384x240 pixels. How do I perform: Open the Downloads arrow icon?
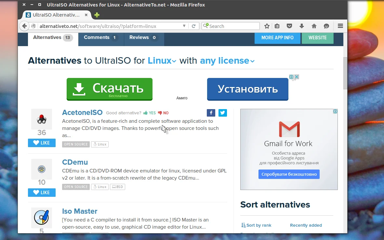301,26
